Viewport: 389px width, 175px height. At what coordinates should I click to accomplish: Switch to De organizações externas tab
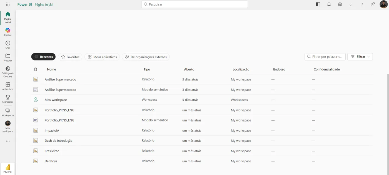click(x=146, y=57)
